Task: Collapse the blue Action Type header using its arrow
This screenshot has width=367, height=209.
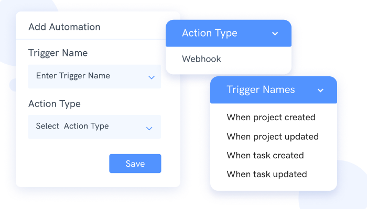Action: click(275, 34)
